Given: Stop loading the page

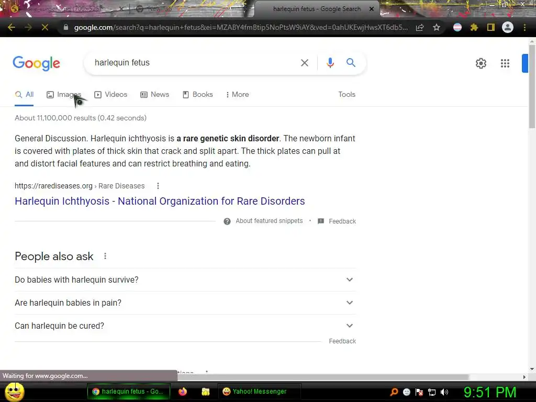Looking at the screenshot, I should tap(45, 27).
